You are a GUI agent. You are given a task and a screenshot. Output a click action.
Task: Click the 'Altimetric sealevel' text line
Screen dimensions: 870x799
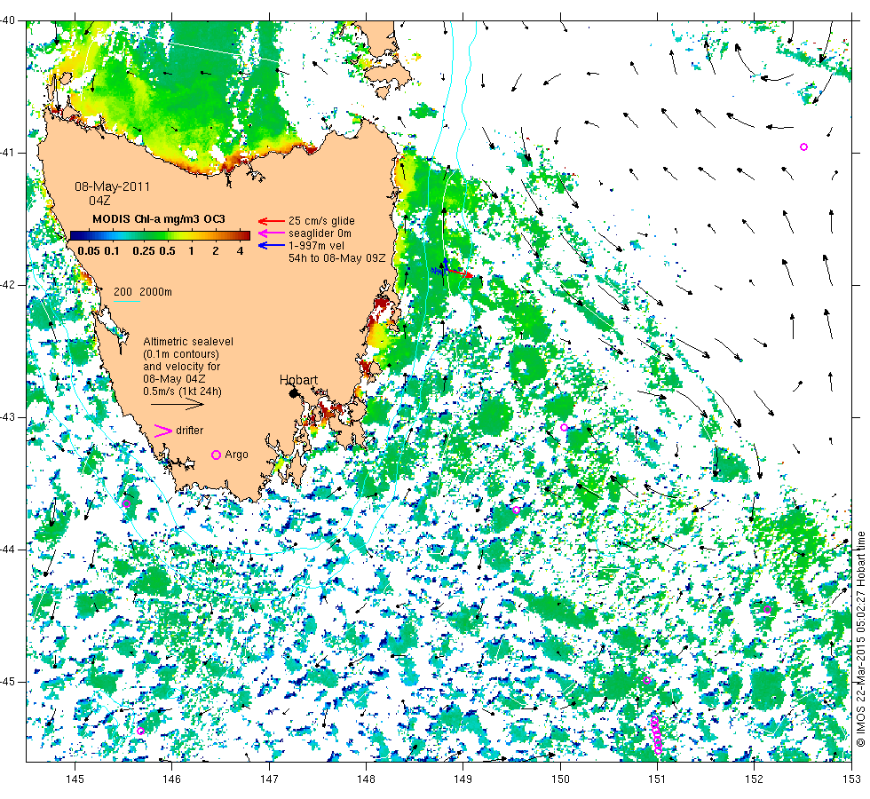(x=188, y=342)
